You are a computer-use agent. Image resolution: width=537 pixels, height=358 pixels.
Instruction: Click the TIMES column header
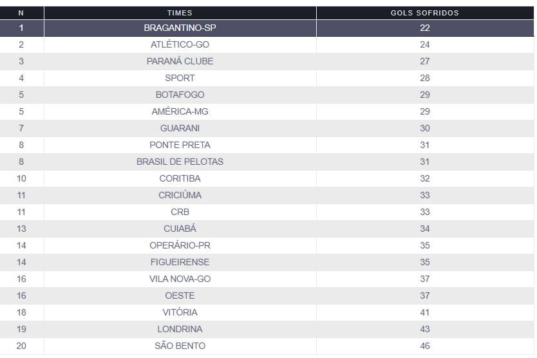(180, 13)
